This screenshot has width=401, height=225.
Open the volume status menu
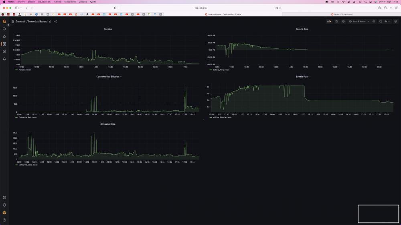(332, 2)
